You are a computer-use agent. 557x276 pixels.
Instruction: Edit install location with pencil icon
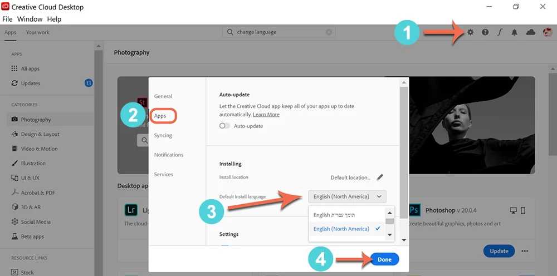coord(380,177)
